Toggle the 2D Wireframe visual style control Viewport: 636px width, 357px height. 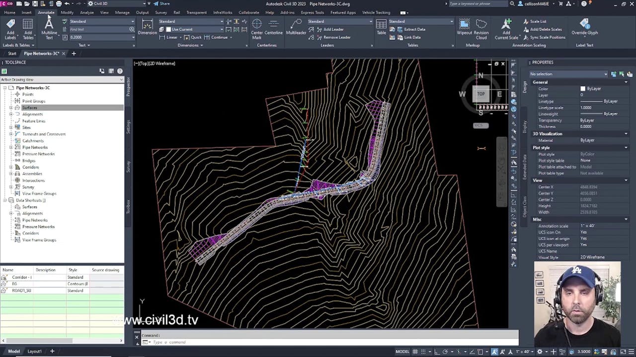pos(162,63)
